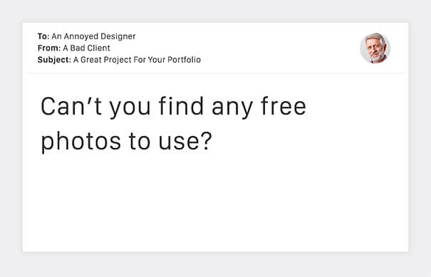Click the word "you" in the message

click(x=130, y=109)
